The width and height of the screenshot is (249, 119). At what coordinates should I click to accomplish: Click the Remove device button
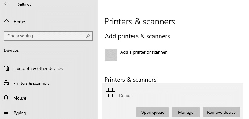221,112
